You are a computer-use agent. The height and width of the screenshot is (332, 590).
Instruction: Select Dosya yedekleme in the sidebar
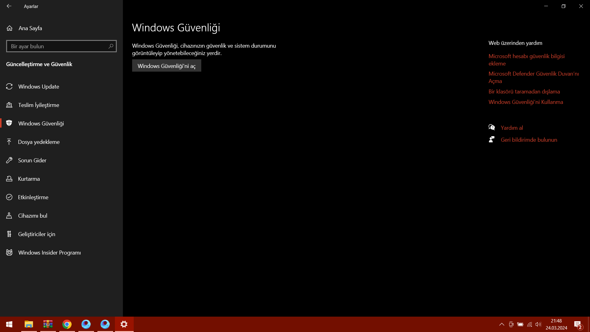[61, 142]
